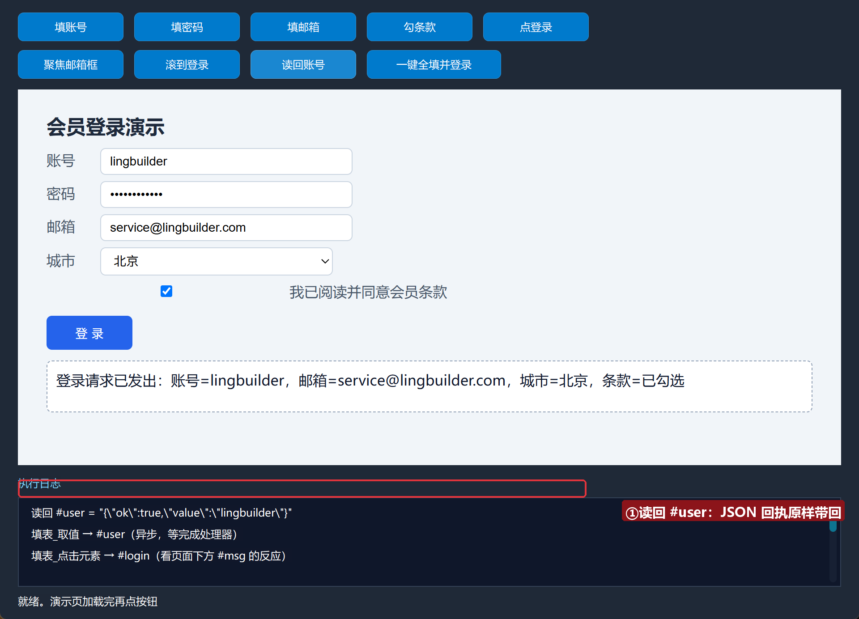
Task: Click the 填账号 button
Action: [x=71, y=27]
